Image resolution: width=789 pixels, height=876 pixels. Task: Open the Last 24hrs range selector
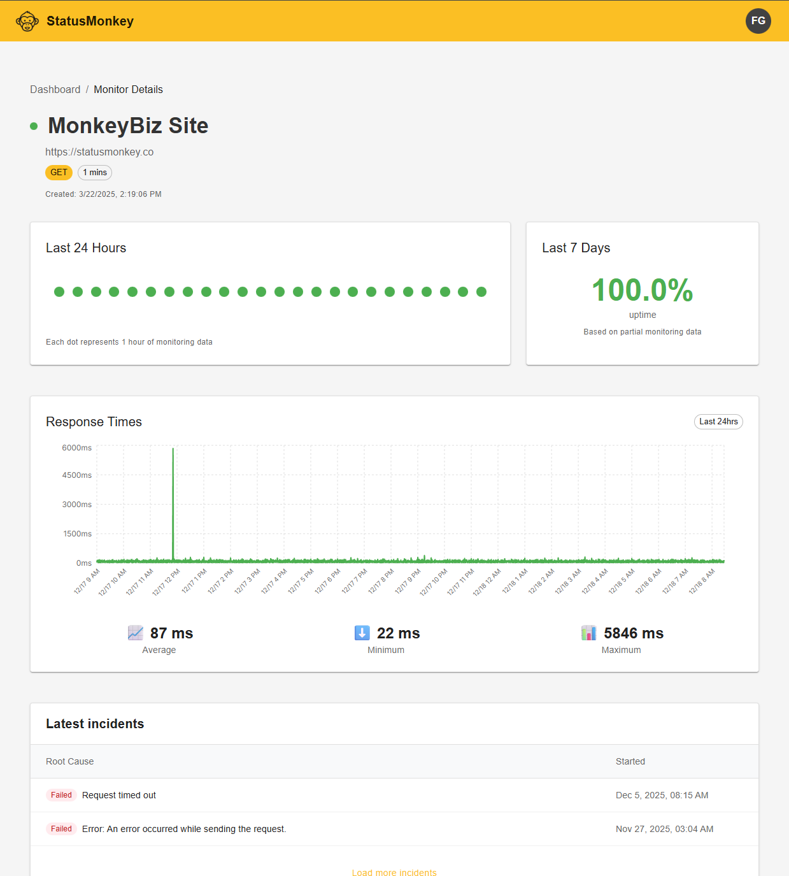coord(718,421)
